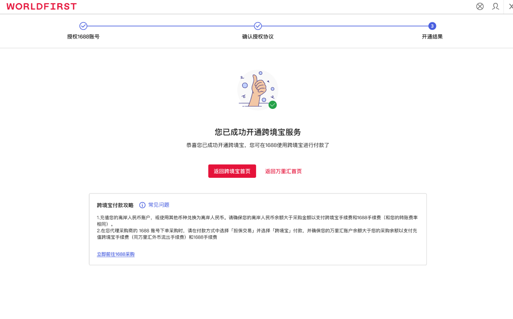
Task: Click tip 1 text about 充值您的离岸人民币账户
Action: pos(257,221)
